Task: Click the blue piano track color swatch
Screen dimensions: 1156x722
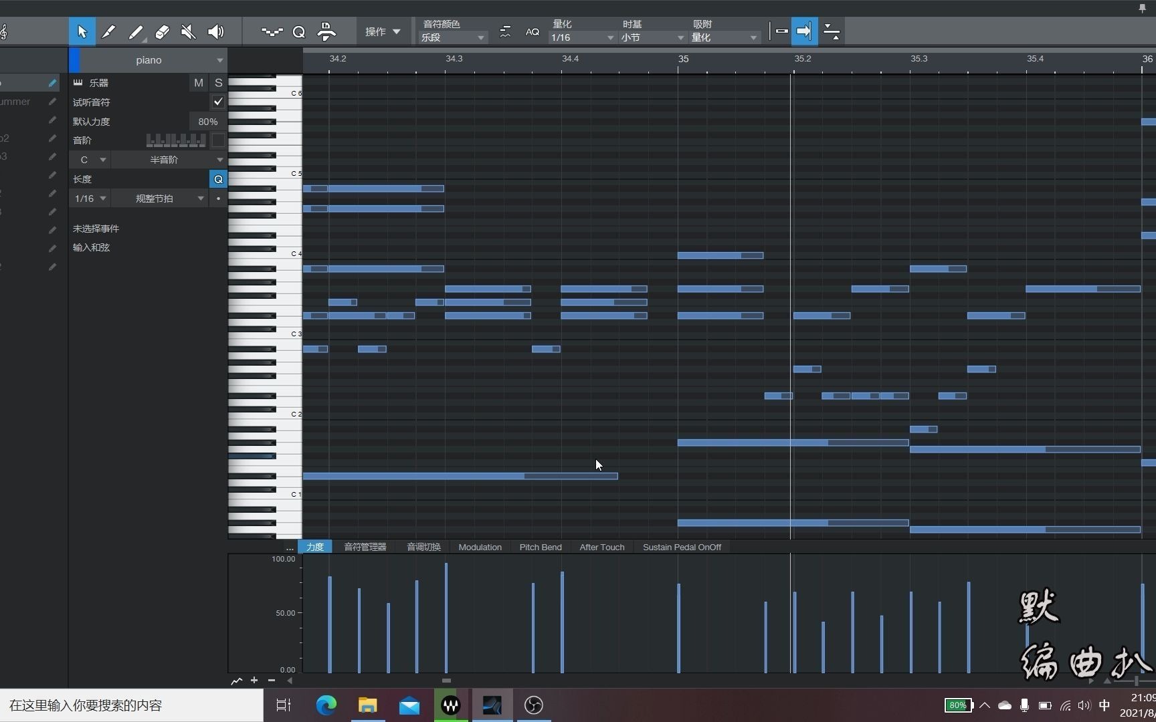Action: point(75,60)
